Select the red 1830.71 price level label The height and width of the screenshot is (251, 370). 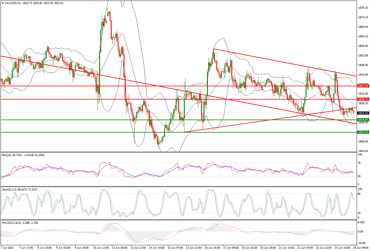point(363,99)
